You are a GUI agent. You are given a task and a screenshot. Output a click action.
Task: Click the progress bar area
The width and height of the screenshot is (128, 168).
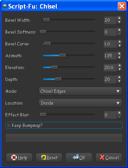tap(64, 138)
